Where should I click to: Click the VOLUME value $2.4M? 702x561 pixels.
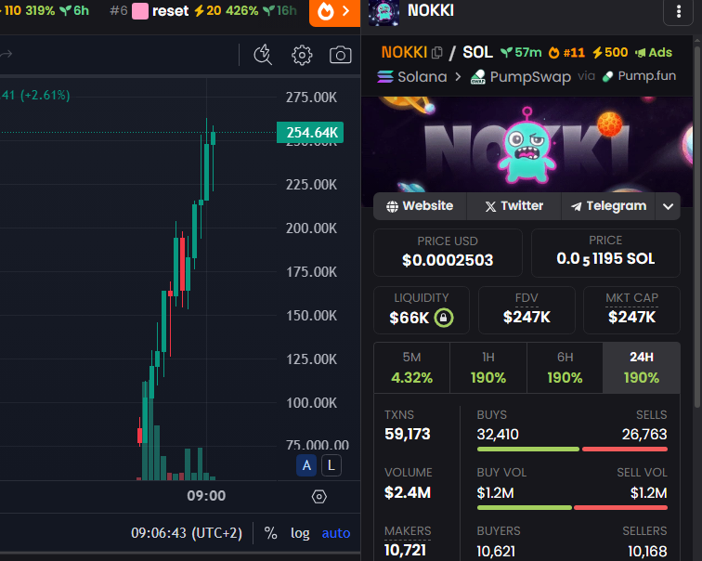pos(408,492)
